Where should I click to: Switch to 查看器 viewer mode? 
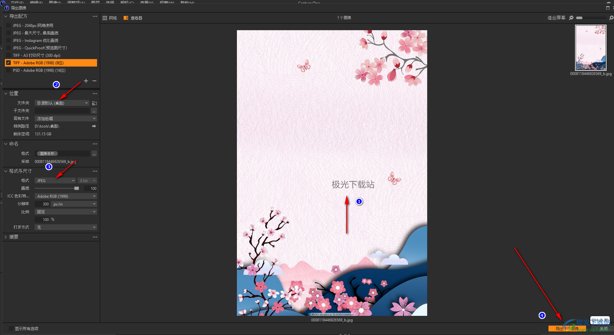point(133,18)
